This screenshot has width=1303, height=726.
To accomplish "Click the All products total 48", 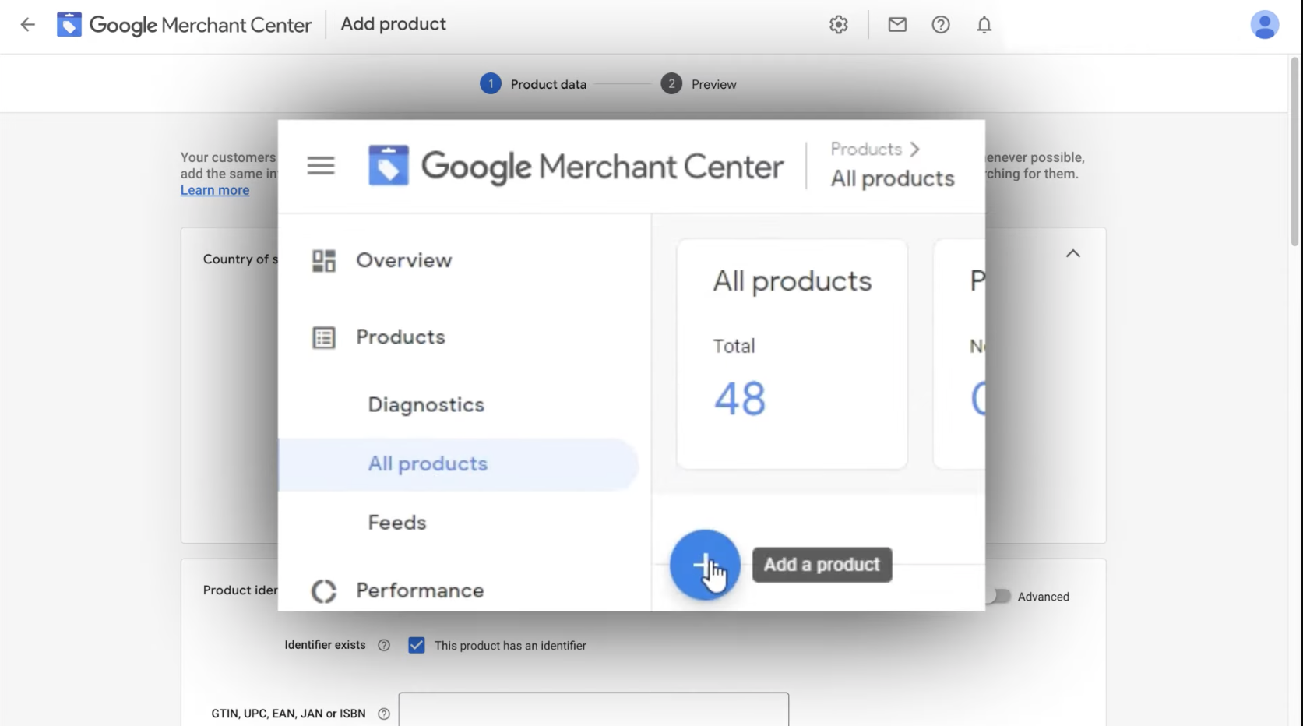I will coord(740,398).
